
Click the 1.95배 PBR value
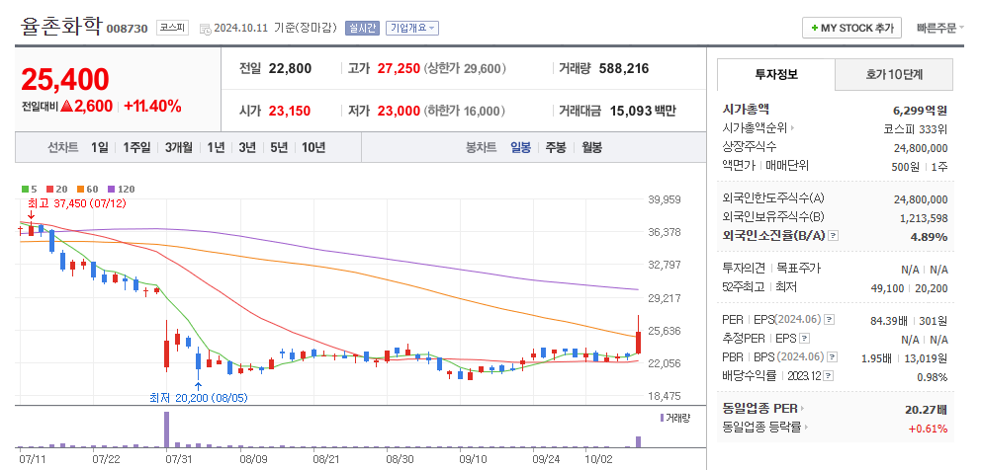[876, 358]
